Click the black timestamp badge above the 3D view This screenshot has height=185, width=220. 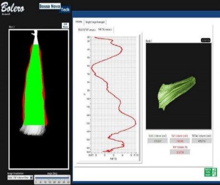click(x=206, y=40)
